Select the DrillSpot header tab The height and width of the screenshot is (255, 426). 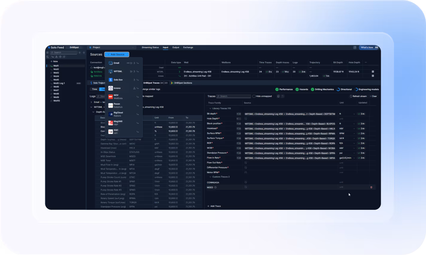[74, 48]
